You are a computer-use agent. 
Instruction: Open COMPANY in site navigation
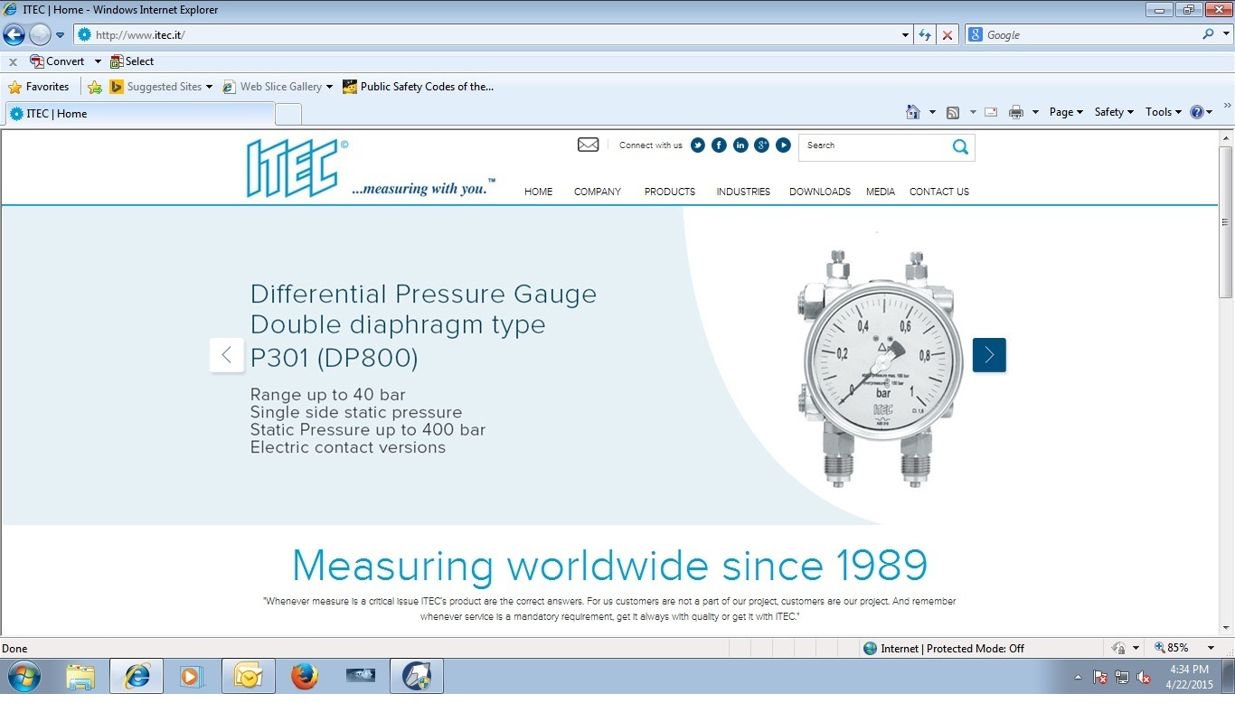[x=598, y=192]
